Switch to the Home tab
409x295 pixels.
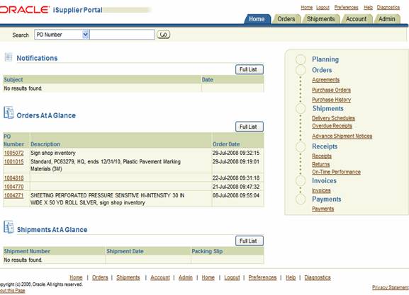point(257,19)
